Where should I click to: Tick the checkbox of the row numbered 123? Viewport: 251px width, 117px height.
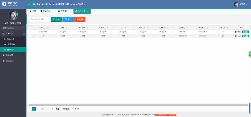(30, 36)
